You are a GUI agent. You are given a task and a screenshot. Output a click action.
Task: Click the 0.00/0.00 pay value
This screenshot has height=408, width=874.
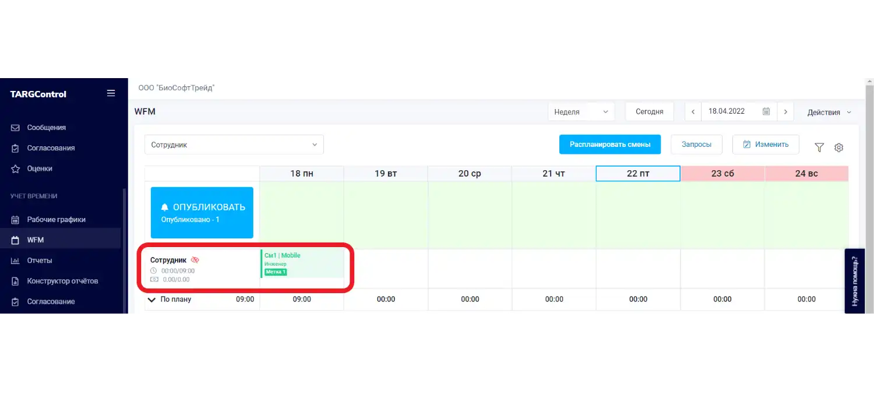[176, 279]
